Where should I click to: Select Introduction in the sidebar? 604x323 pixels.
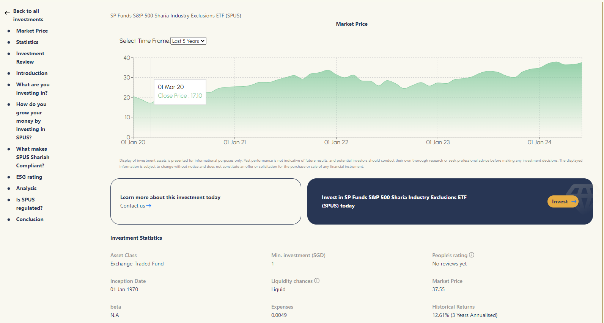click(31, 73)
